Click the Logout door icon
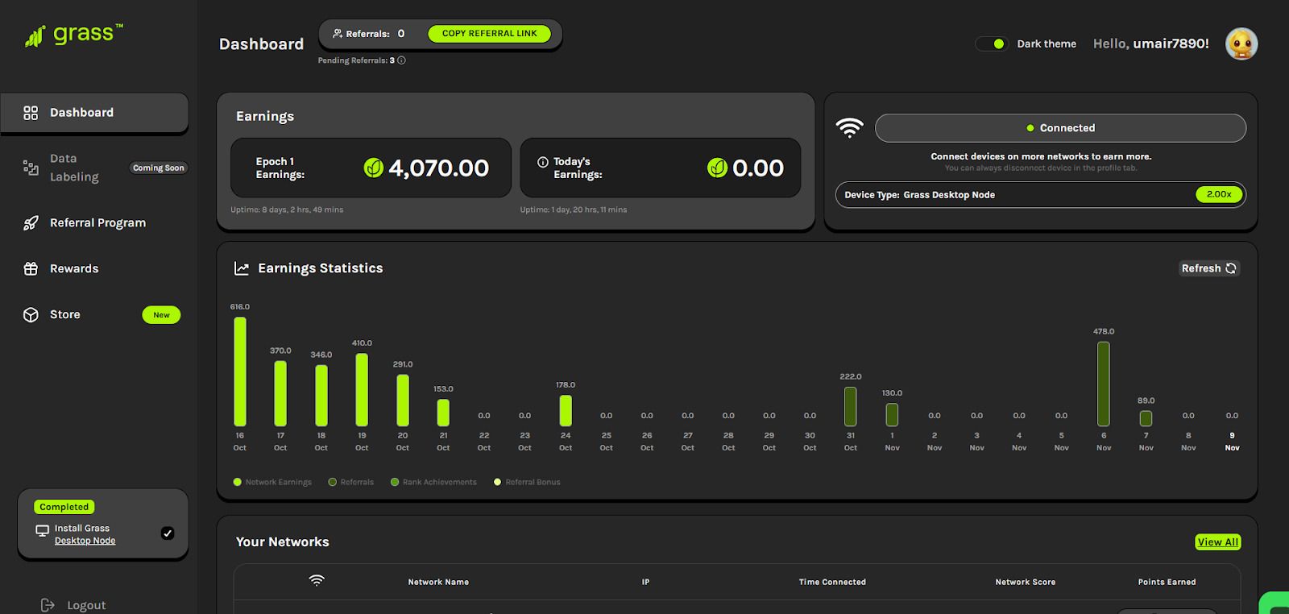This screenshot has width=1289, height=614. click(x=48, y=604)
